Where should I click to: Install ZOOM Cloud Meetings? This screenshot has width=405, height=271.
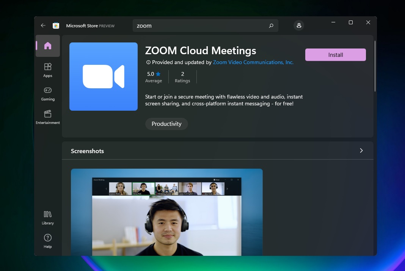336,55
